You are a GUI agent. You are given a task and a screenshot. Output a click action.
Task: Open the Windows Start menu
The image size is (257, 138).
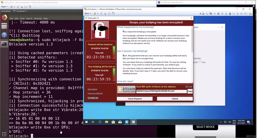pyautogui.click(x=86, y=122)
